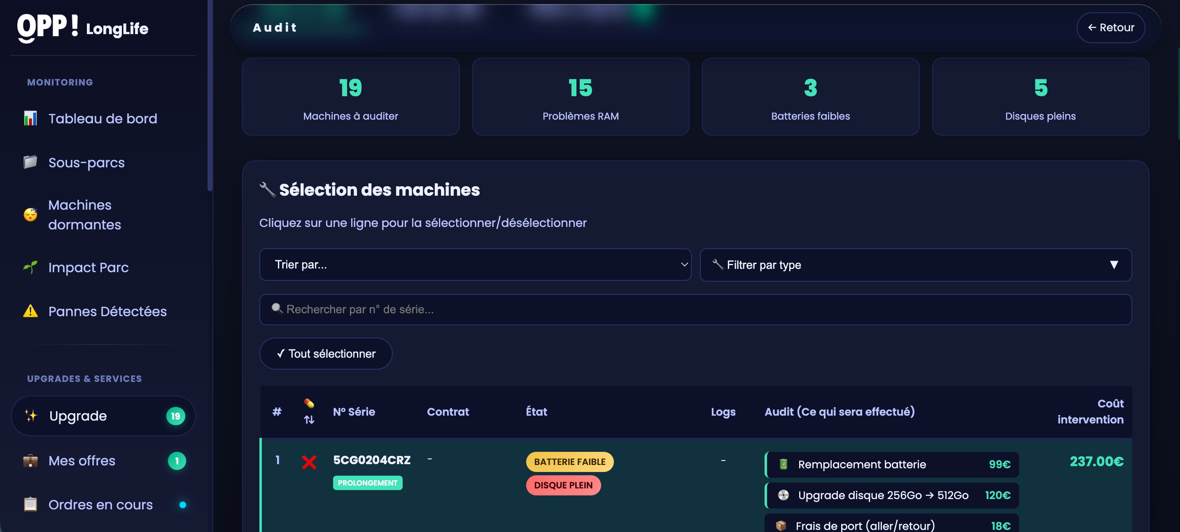Screen dimensions: 1180x532
Task: Click the OPP! LongLife logo
Action: 83,28
